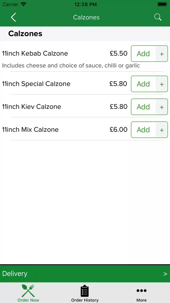Tap plus icon for 11inch Mix Calzone

[x=162, y=130]
